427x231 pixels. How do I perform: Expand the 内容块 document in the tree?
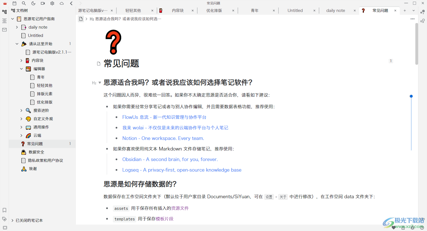21,60
